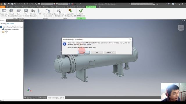The height and width of the screenshot is (104, 186).
Task: Click the search icon in Model browser
Action: (x=20, y=21)
